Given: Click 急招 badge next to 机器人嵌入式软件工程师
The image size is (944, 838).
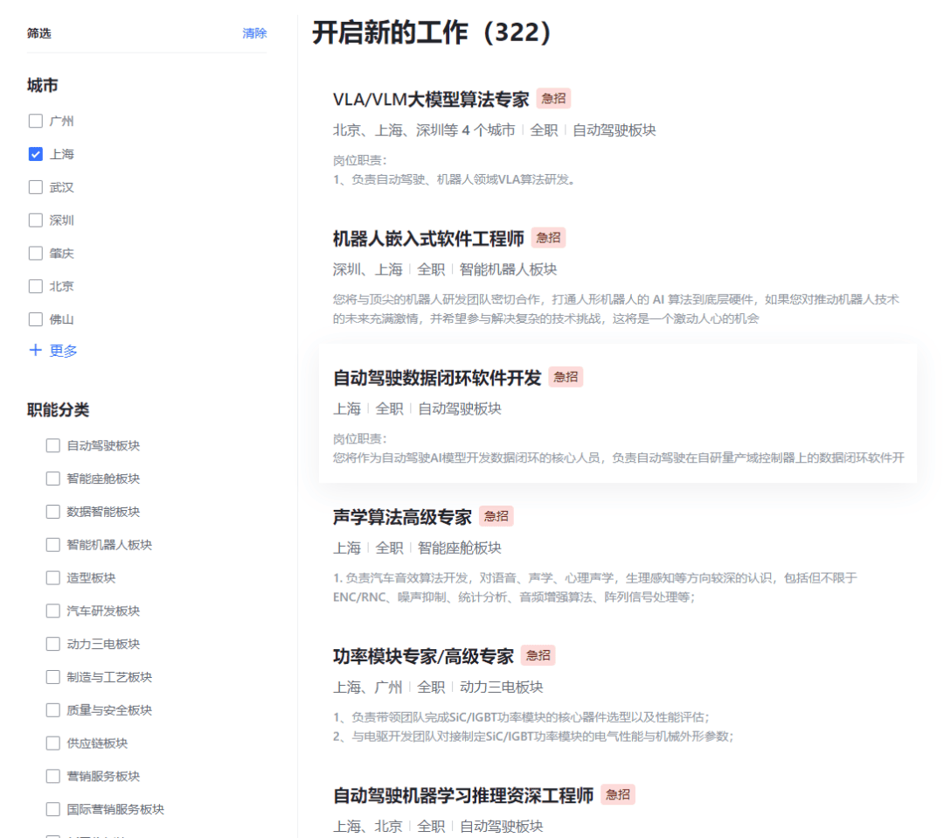Looking at the screenshot, I should (548, 238).
